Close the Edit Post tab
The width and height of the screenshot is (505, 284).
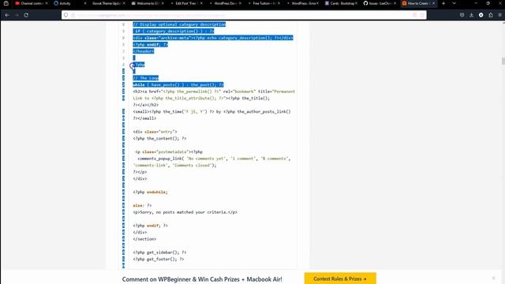pyautogui.click(x=201, y=3)
